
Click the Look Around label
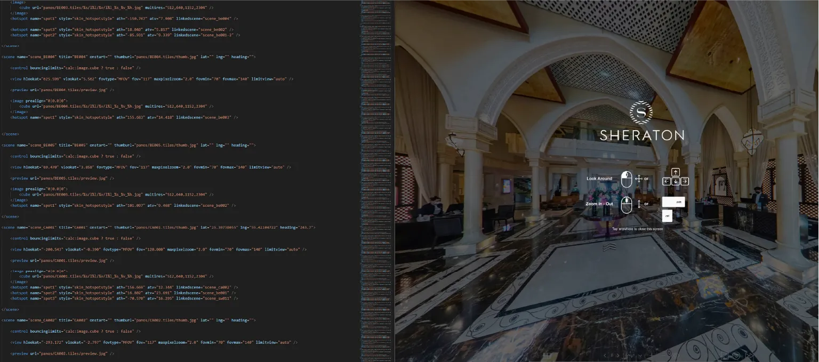click(599, 179)
